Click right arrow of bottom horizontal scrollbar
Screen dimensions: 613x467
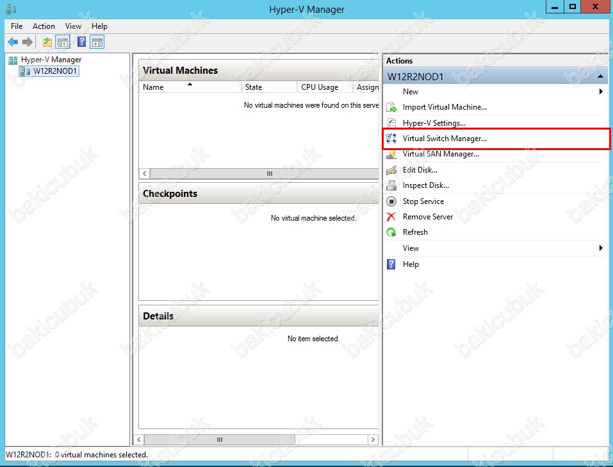[373, 439]
